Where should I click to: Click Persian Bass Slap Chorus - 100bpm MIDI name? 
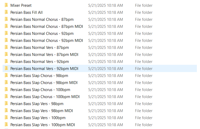[x=45, y=97]
